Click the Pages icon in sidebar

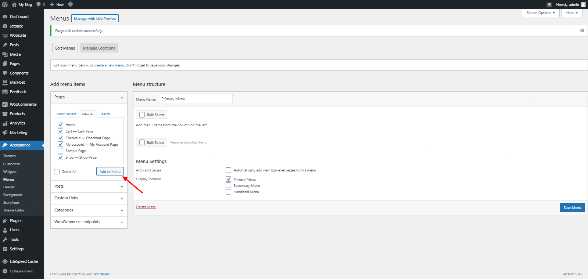(5, 64)
